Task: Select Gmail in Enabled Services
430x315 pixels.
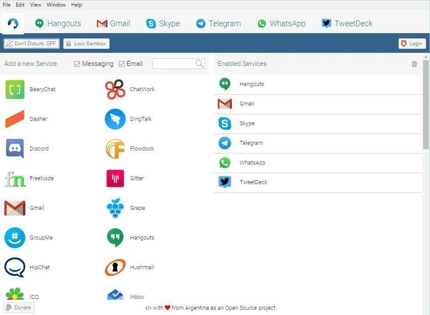Action: pyautogui.click(x=317, y=104)
